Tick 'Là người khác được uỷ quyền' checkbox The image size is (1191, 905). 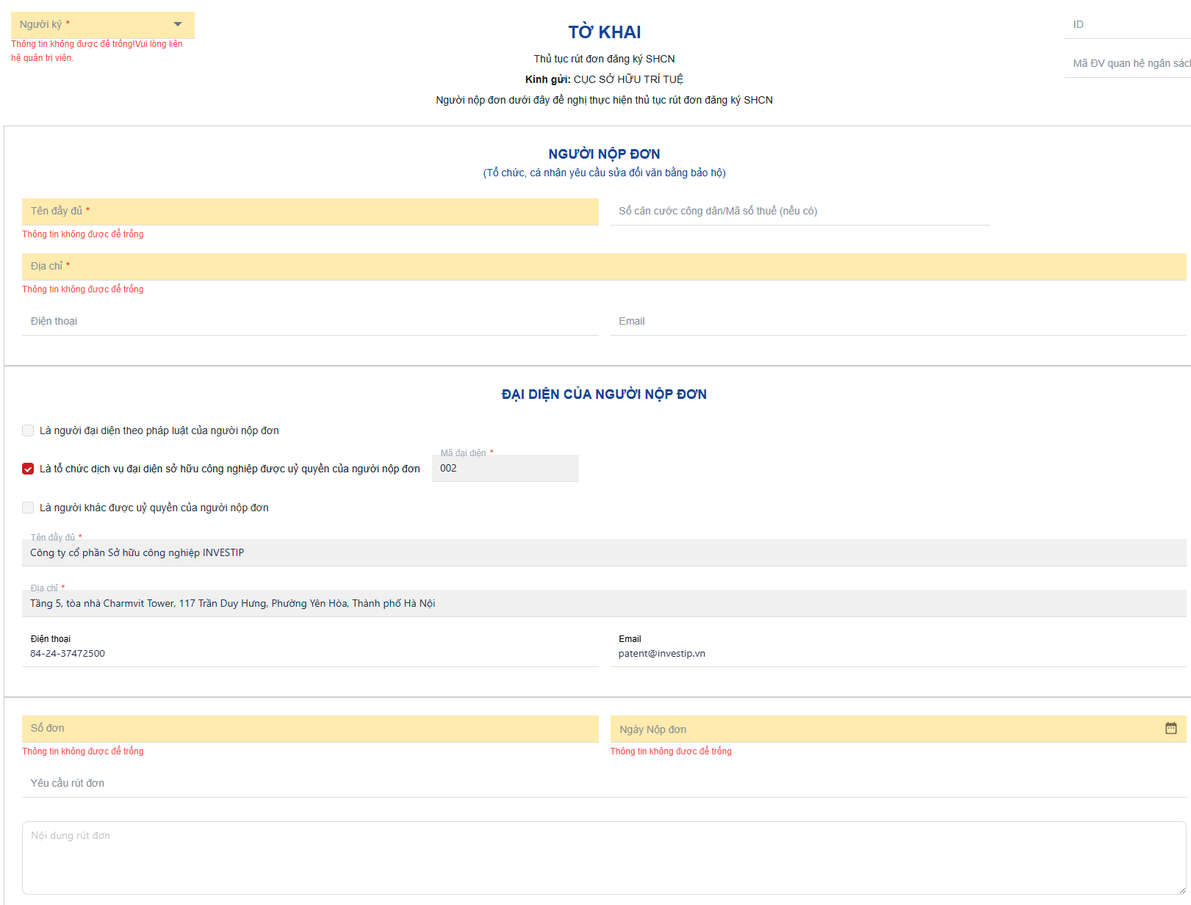pos(28,508)
